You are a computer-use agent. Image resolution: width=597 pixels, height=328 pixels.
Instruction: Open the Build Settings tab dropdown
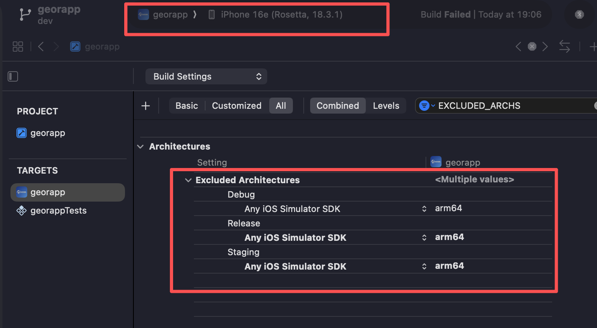[206, 76]
